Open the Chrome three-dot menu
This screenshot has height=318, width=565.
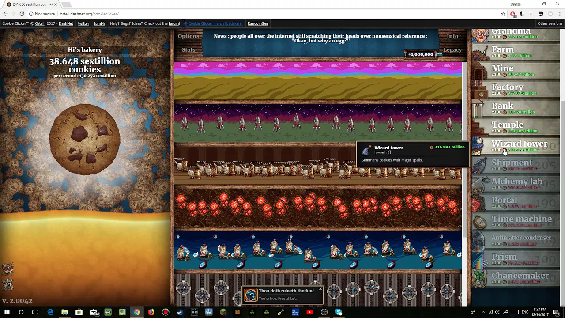(560, 14)
